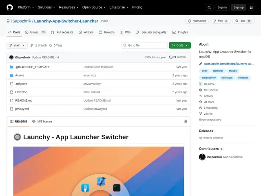The height and width of the screenshot is (196, 261).
Task: Click the search magnifier icon in header
Action: pos(209,7)
